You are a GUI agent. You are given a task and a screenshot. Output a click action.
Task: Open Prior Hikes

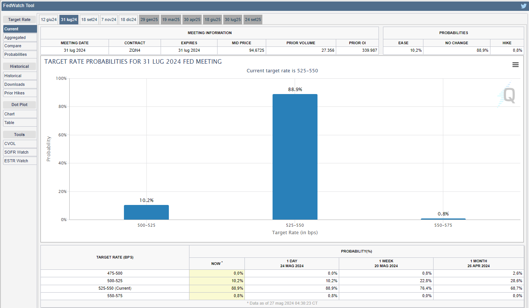point(20,93)
